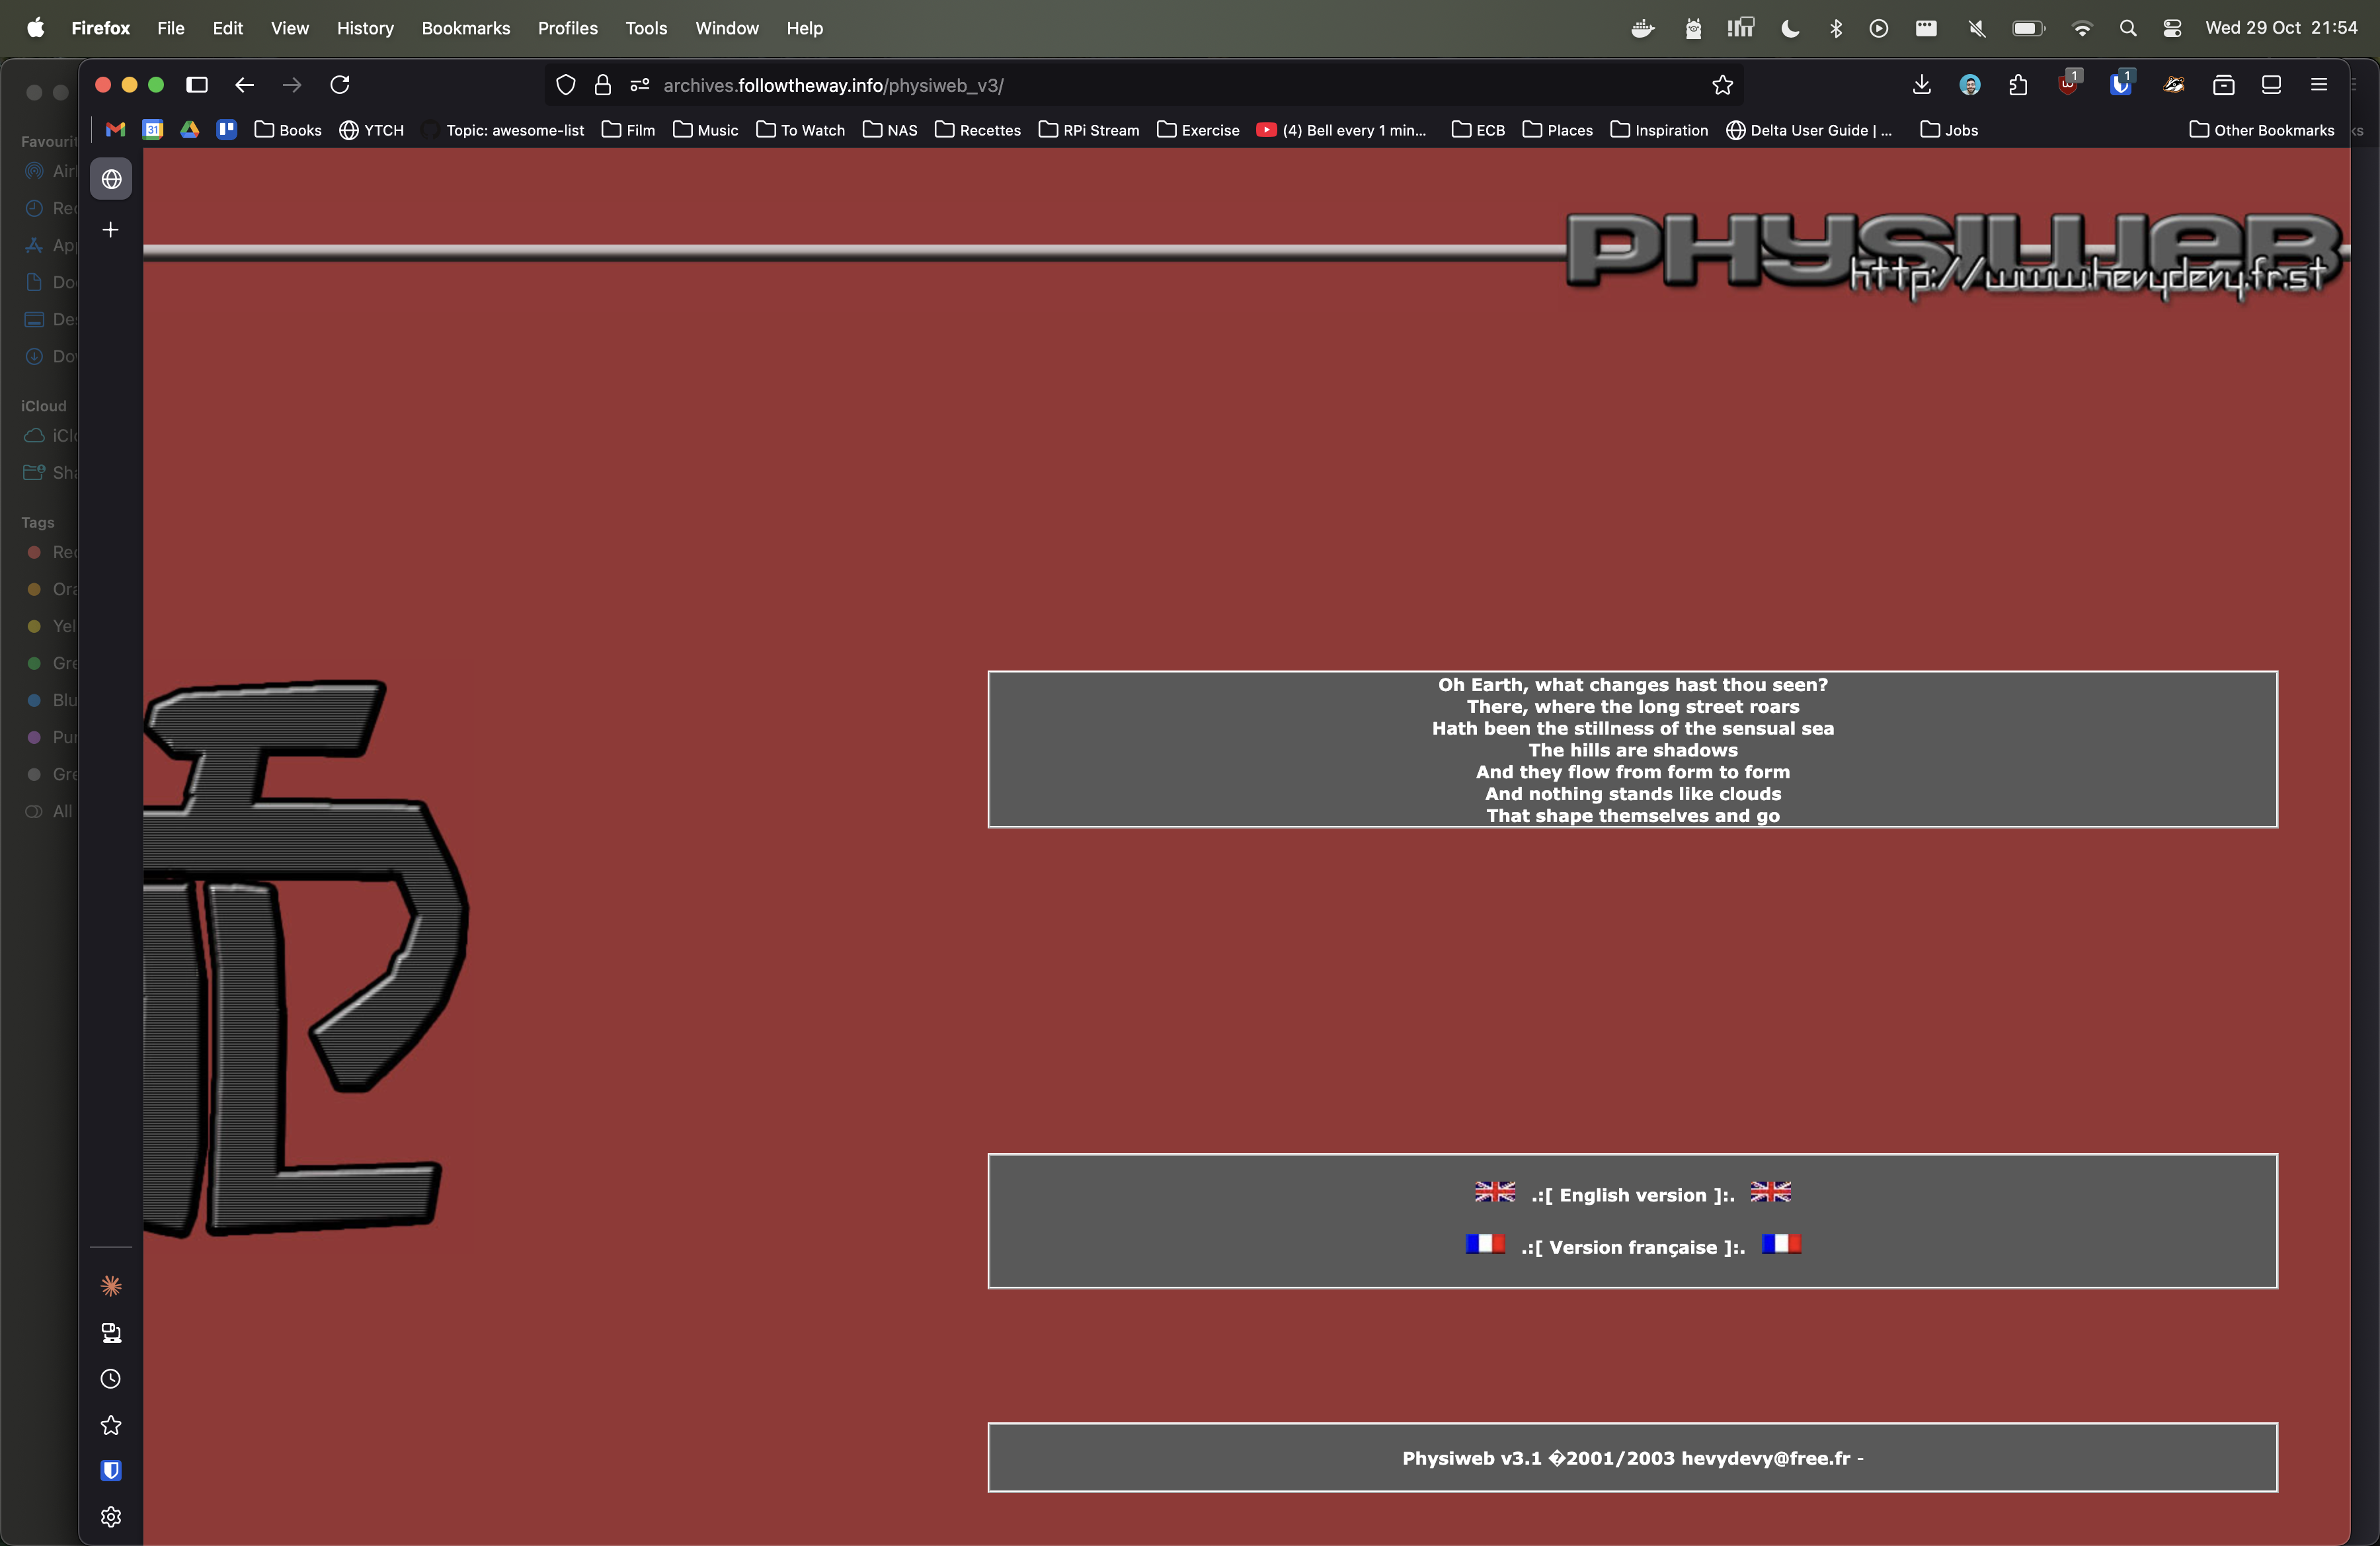Viewport: 2380px width, 1546px height.
Task: Open the Firefox hamburger application menu
Action: coord(2319,85)
